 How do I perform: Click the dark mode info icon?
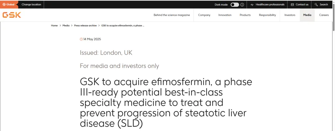pos(242,5)
